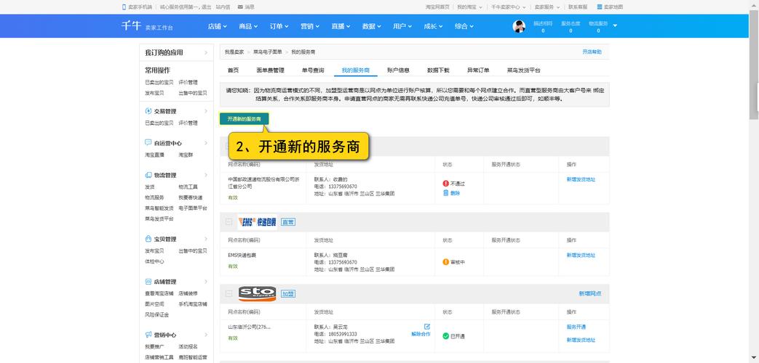Click the 物流管理 sidebar icon
This screenshot has height=363, width=759.
click(148, 175)
